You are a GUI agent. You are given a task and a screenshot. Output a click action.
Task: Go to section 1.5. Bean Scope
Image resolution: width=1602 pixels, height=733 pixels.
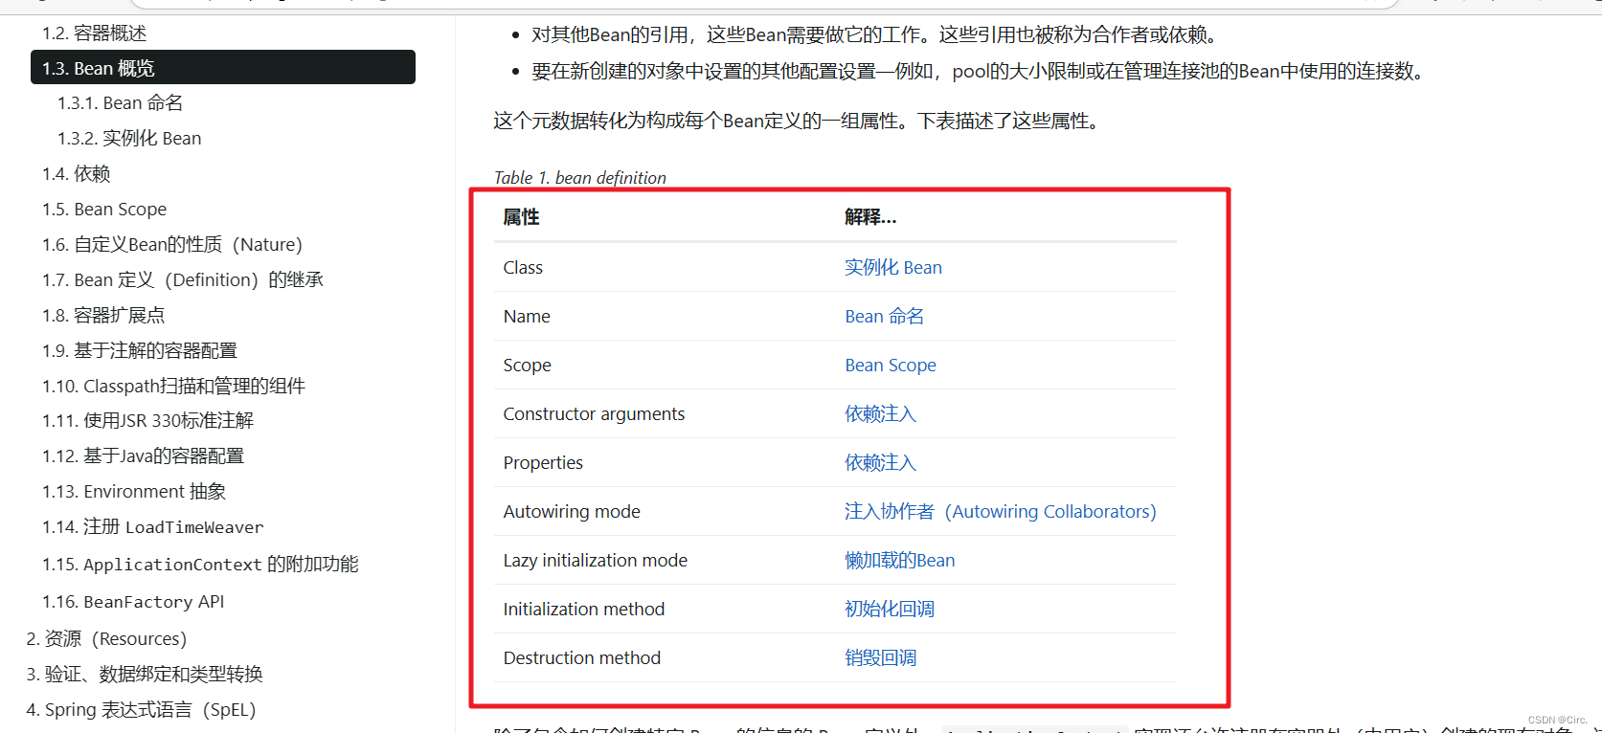point(104,210)
